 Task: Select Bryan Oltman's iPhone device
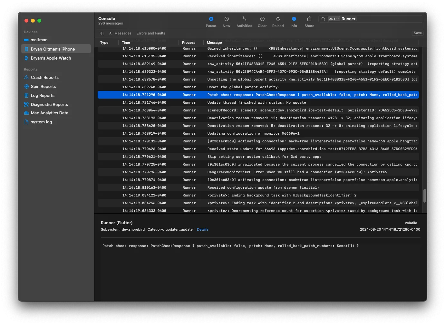56,49
